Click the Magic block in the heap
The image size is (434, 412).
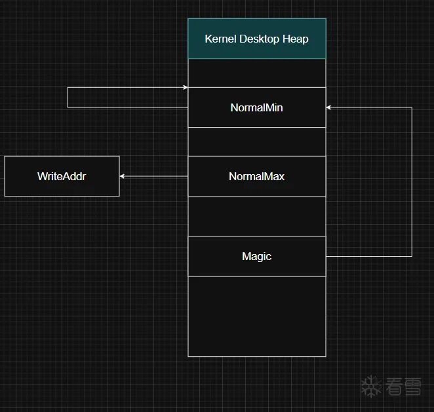click(x=257, y=256)
